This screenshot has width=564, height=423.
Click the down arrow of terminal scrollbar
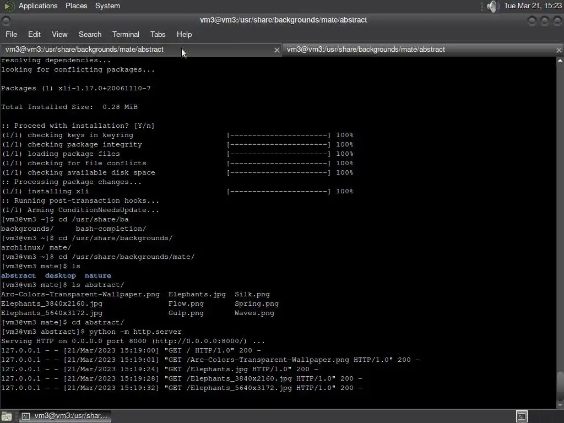tap(560, 405)
